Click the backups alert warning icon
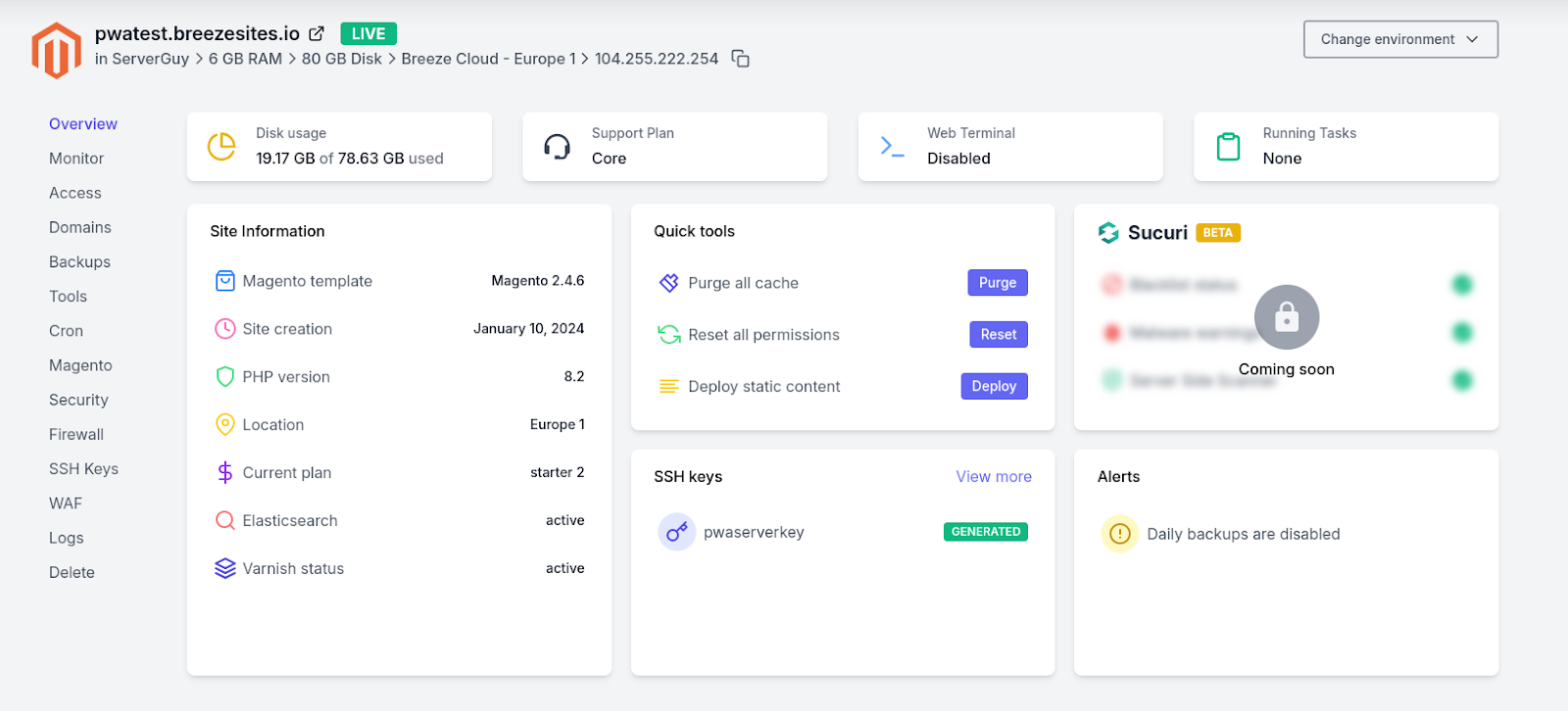The image size is (1568, 711). [1120, 534]
